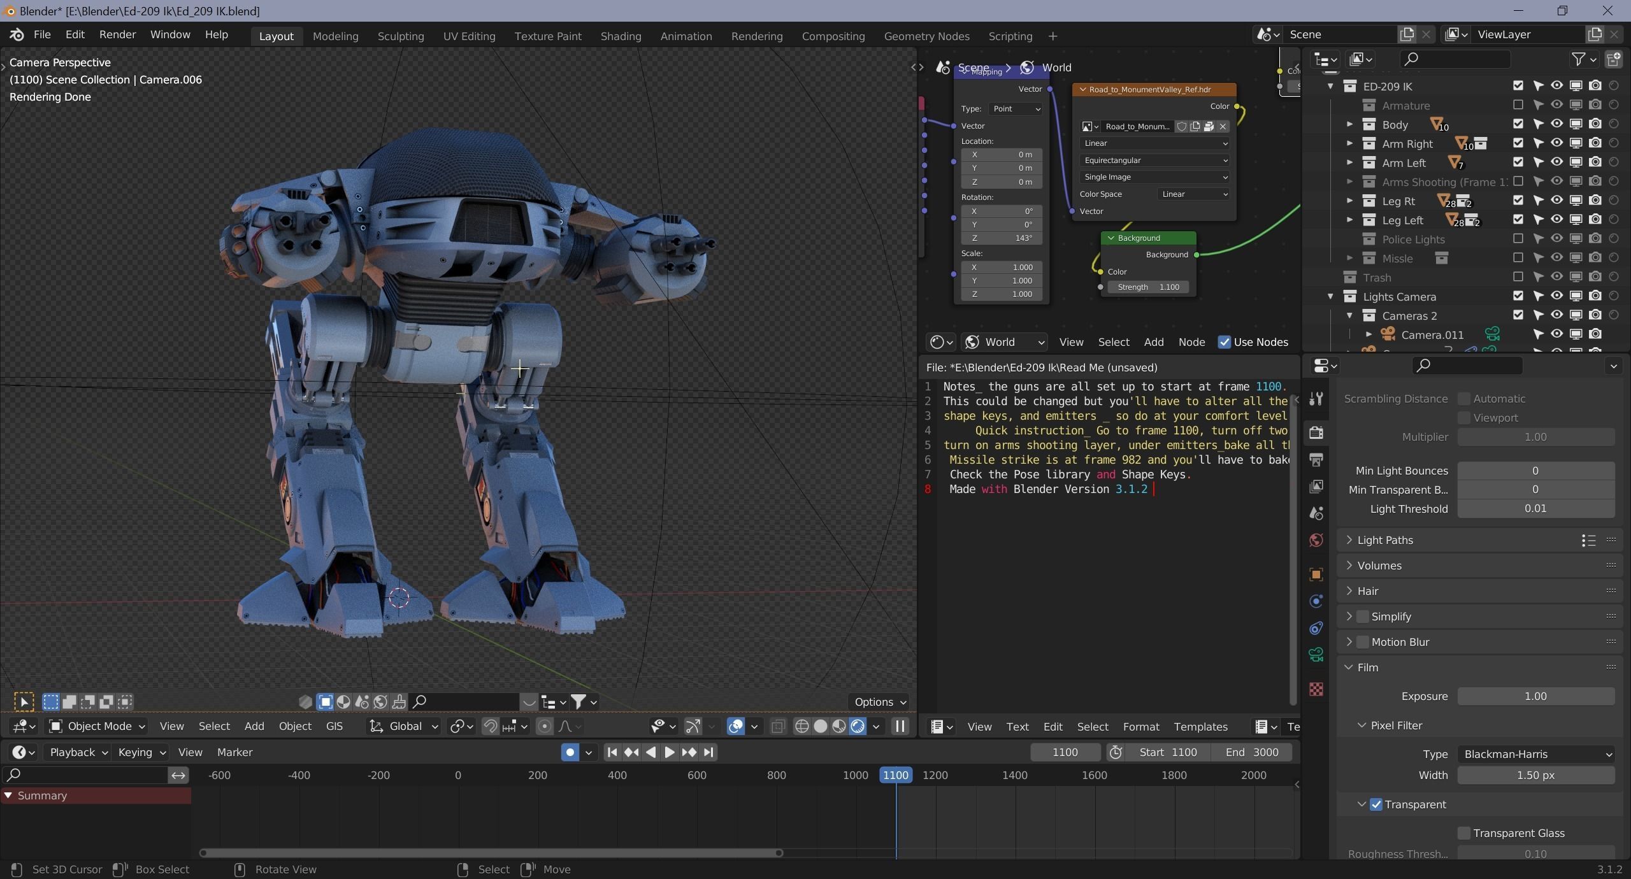Open the Object Data camera properties tab
The image size is (1631, 879).
point(1316,654)
